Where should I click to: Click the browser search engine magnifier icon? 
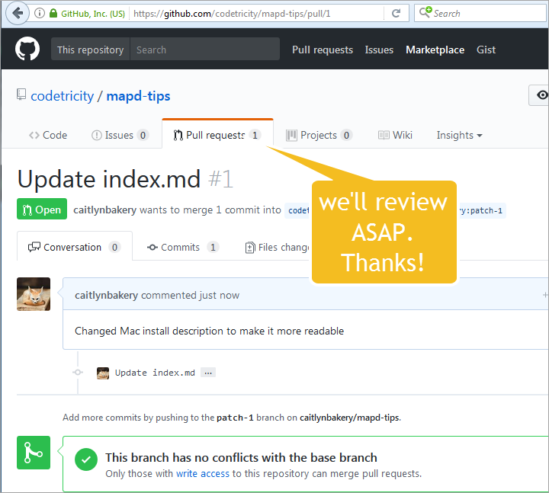pos(425,12)
